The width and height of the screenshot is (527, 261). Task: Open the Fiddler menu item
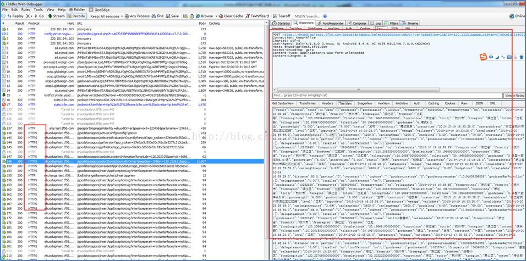pos(77,10)
